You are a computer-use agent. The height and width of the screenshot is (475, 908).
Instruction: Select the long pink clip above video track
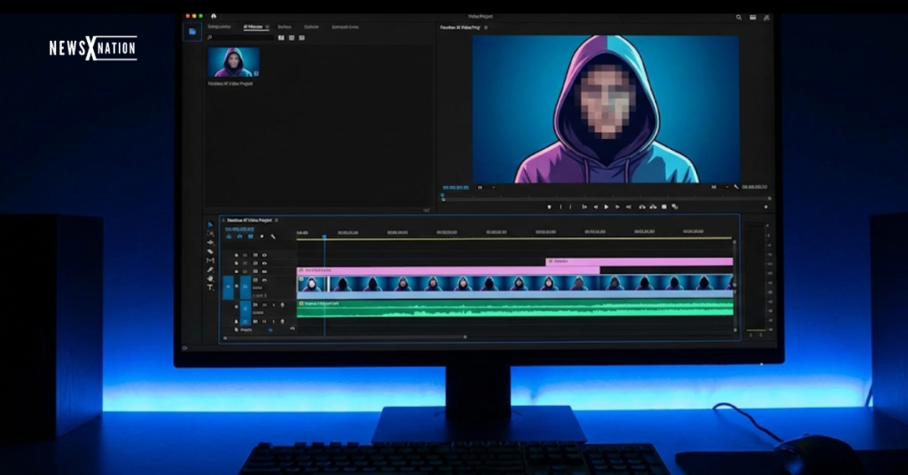tap(448, 270)
